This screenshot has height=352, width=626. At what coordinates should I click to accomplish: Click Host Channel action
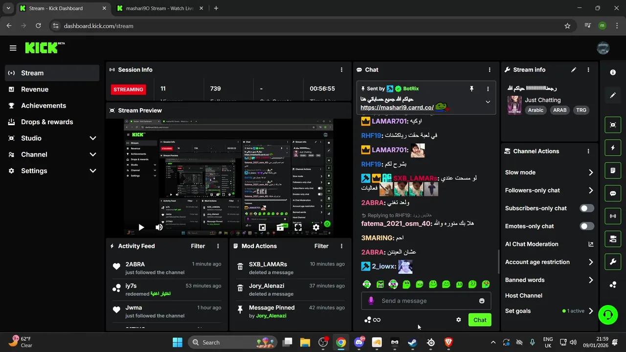[x=524, y=295]
